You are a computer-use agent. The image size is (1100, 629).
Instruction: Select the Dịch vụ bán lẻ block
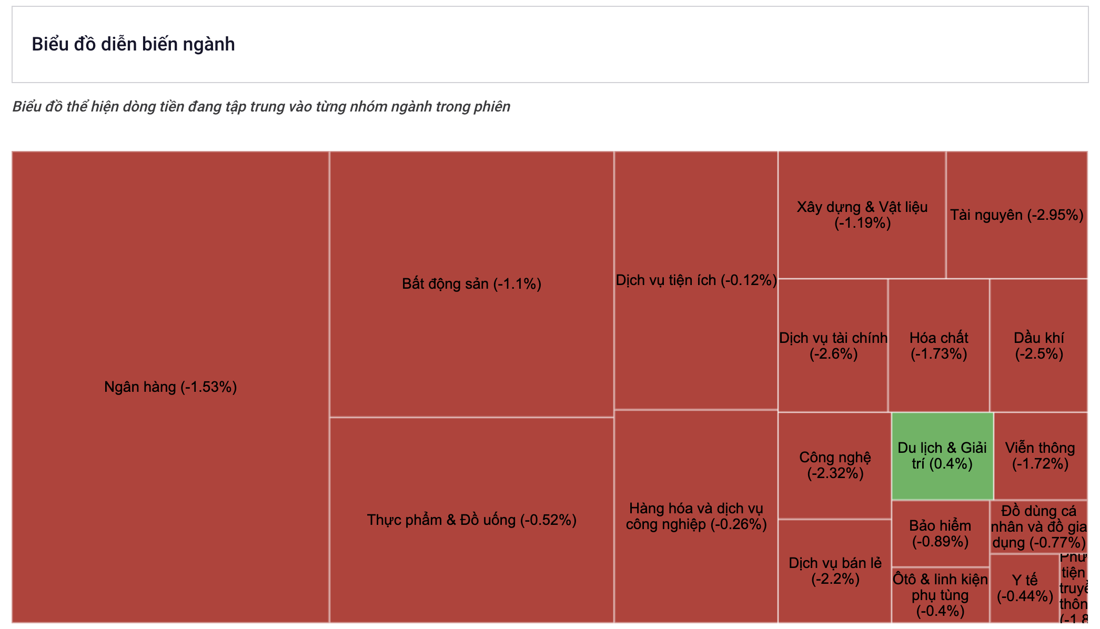click(834, 571)
